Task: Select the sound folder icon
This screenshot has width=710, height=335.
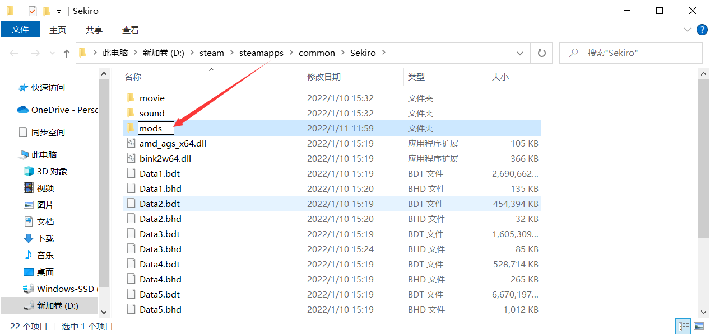Action: (x=131, y=113)
